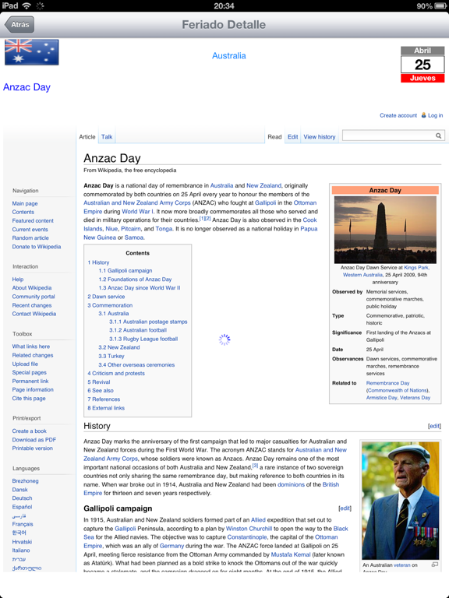Open the Samoa link
The image size is (449, 598).
[x=134, y=237]
